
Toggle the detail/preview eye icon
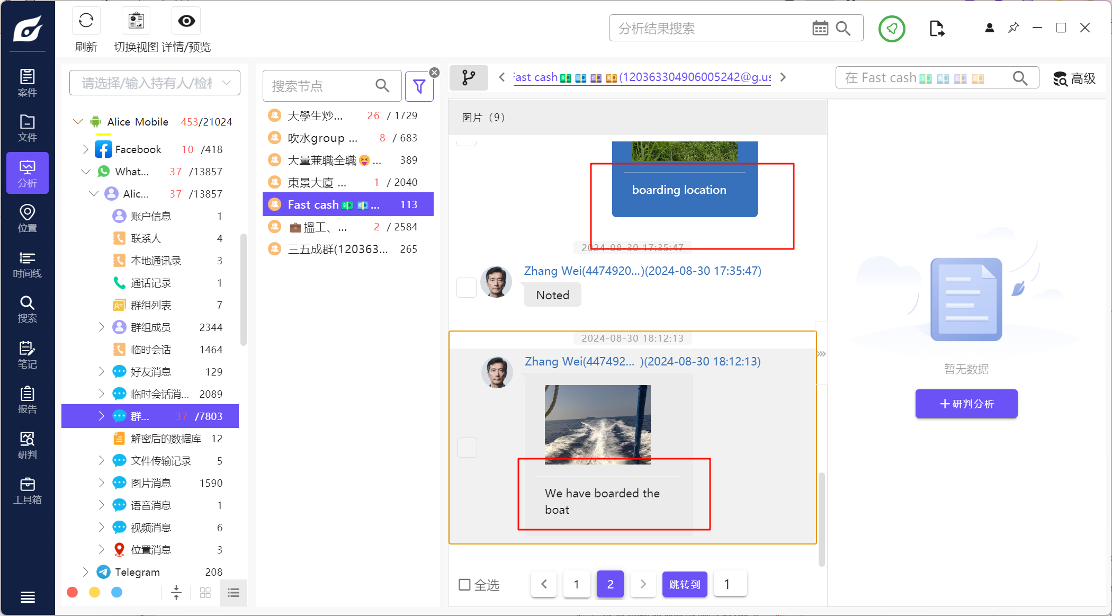click(x=186, y=21)
